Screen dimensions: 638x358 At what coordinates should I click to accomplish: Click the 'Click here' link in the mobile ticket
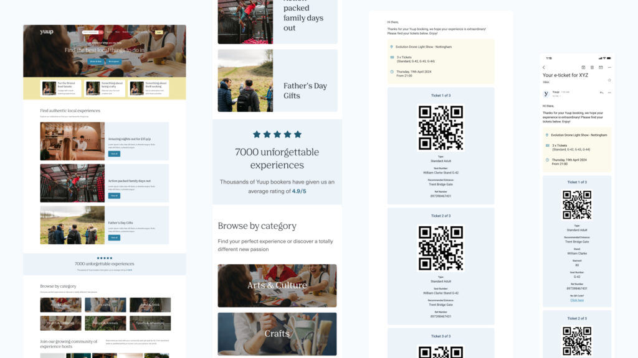(x=577, y=300)
